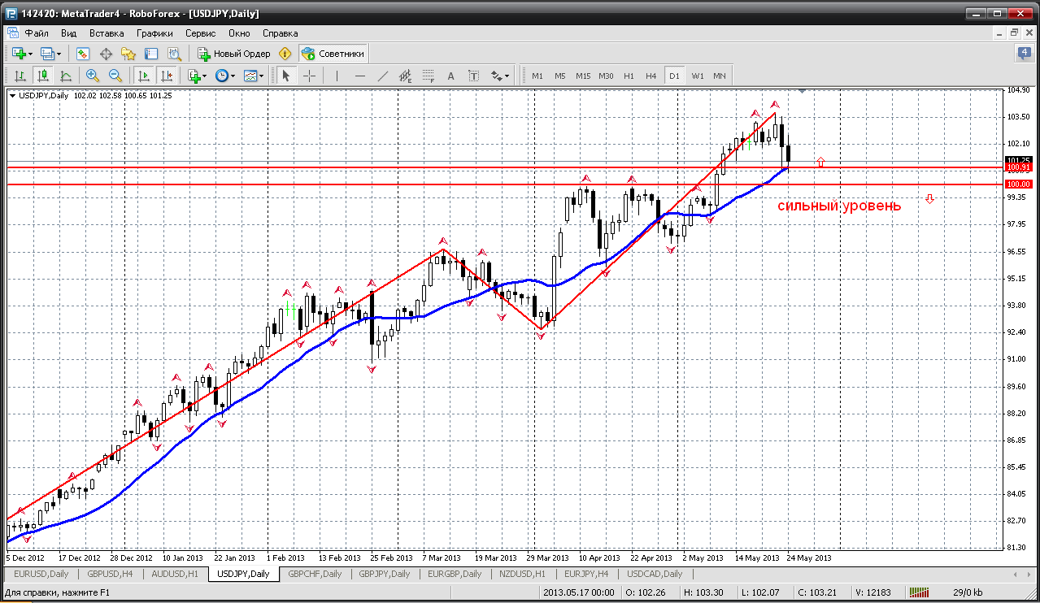
Task: Click the indicators list icon
Action: pos(194,76)
